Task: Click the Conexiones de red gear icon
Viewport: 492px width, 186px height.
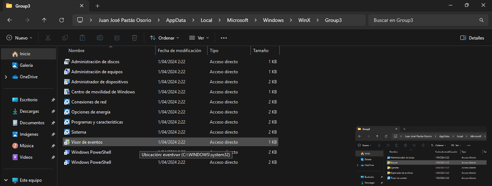Action: click(x=67, y=102)
